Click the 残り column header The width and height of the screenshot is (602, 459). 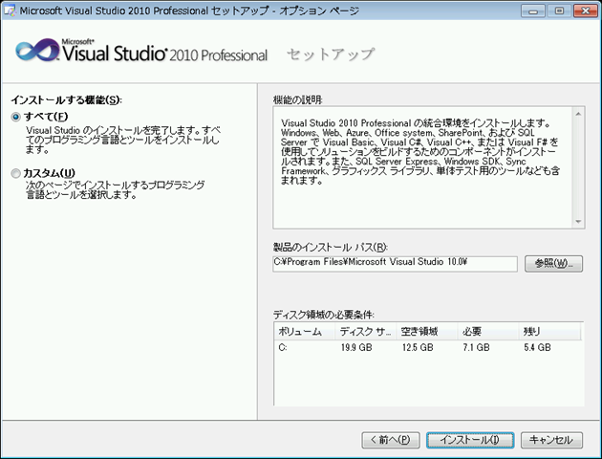[x=548, y=331]
